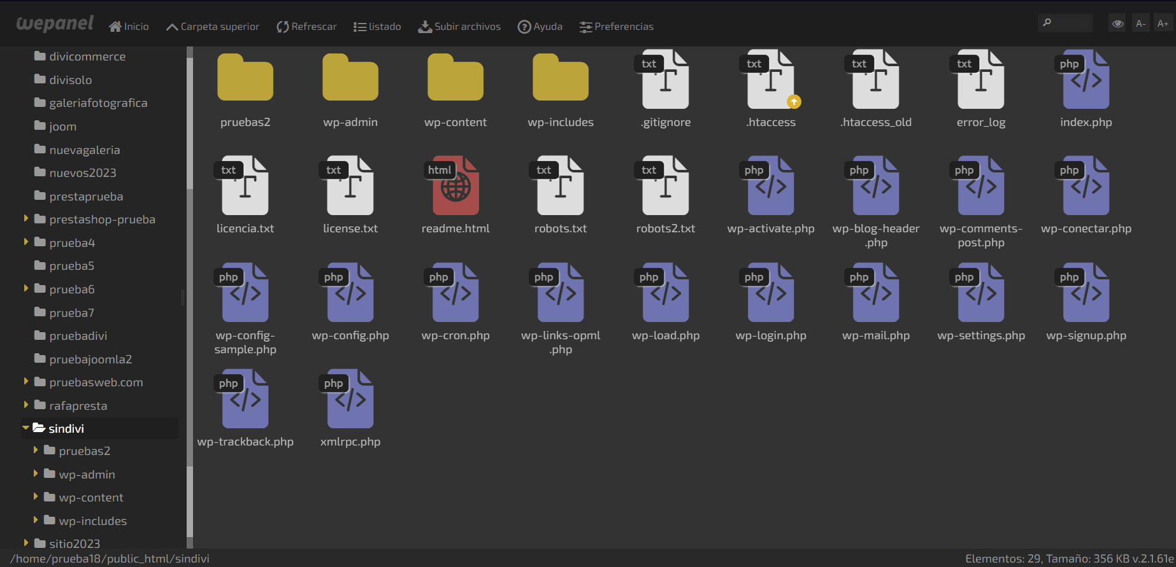This screenshot has height=567, width=1176.
Task: Open the wp-config.php file icon
Action: point(350,293)
